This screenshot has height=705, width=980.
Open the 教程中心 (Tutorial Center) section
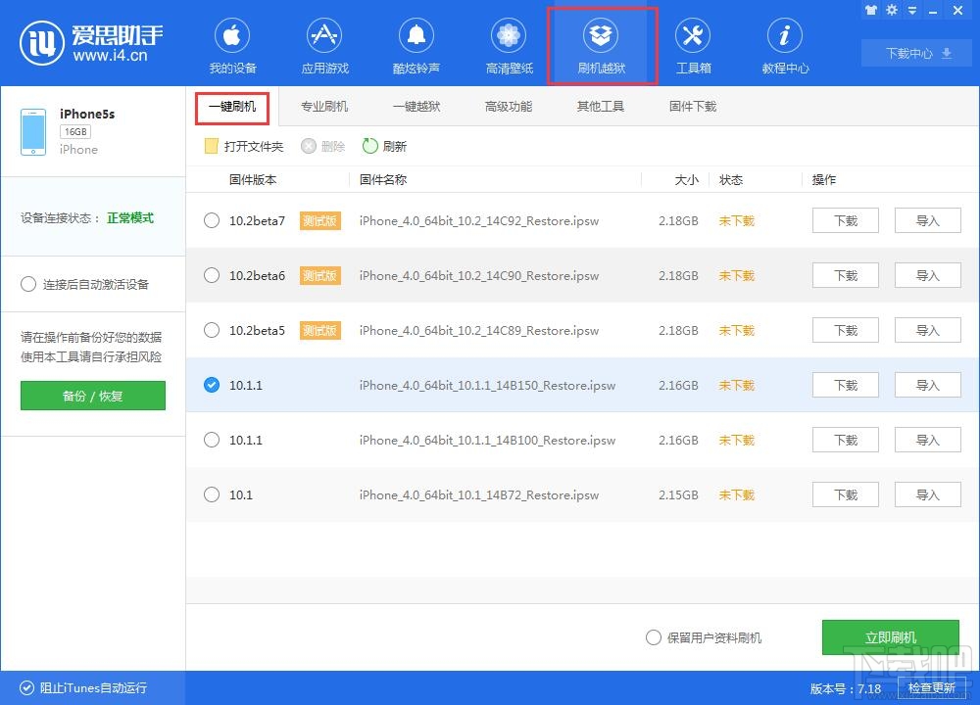tap(784, 44)
